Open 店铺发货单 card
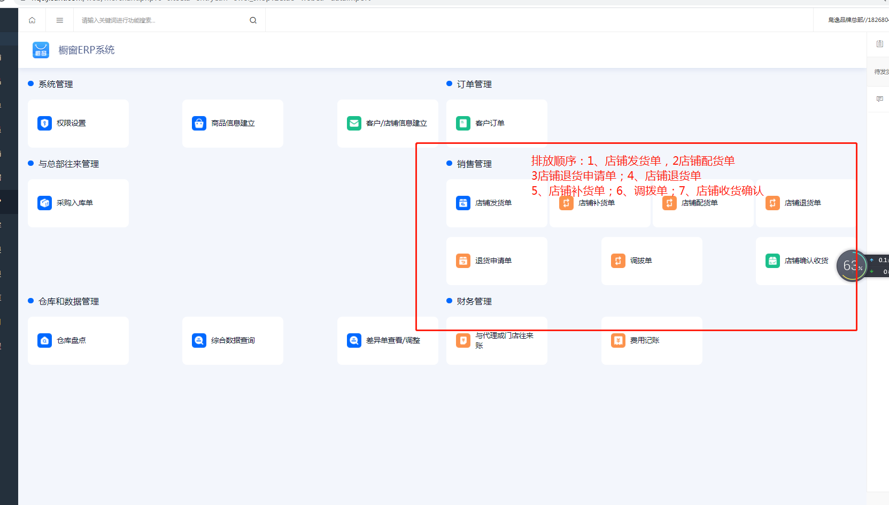 pyautogui.click(x=497, y=203)
